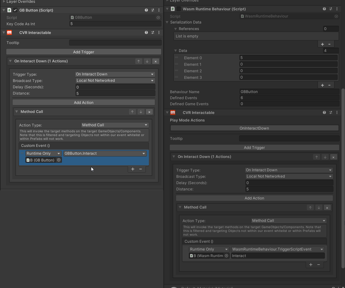Open GB Button component options menu
This screenshot has width=345, height=288.
[159, 10]
